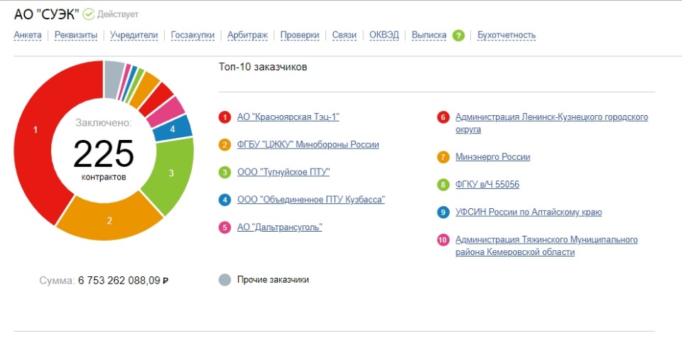Click the pink number 10 legend badge
Image resolution: width=682 pixels, height=346 pixels.
coord(443,240)
